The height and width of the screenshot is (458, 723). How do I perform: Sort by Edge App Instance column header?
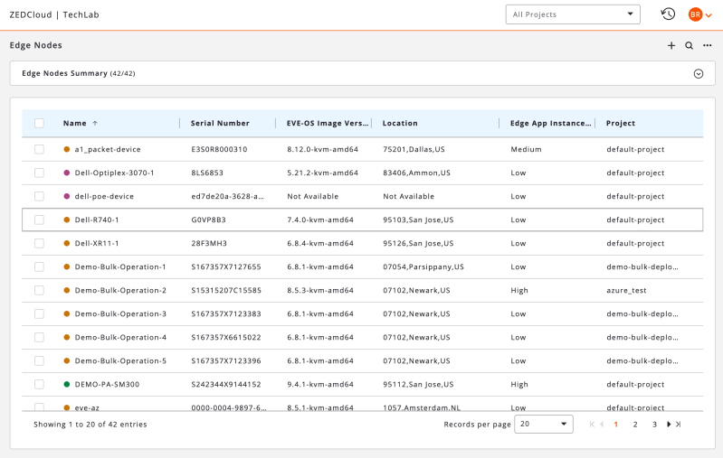(x=550, y=123)
